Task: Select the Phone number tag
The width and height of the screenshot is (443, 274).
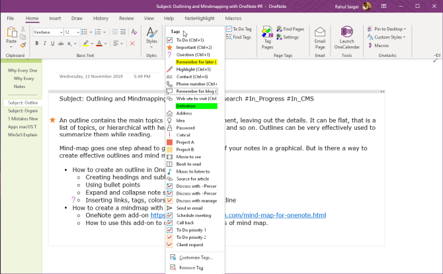Action: (x=192, y=84)
